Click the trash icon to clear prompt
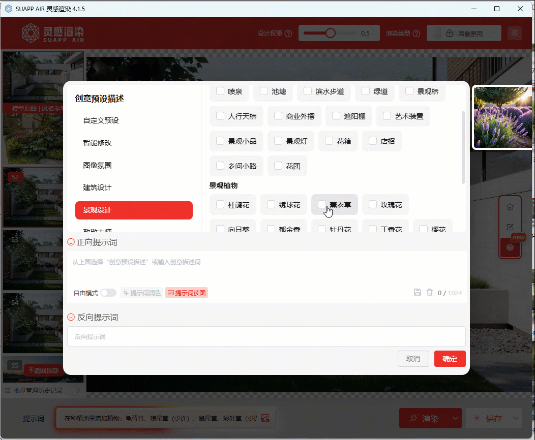 tap(430, 292)
